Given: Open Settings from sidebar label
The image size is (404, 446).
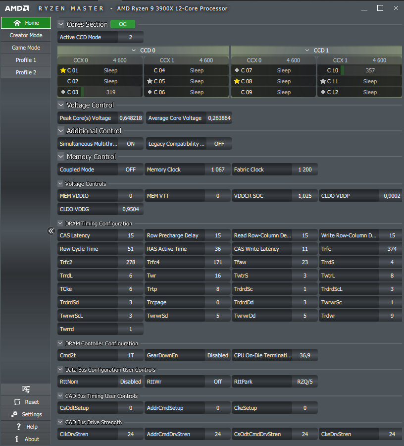Looking at the screenshot, I should click(32, 414).
